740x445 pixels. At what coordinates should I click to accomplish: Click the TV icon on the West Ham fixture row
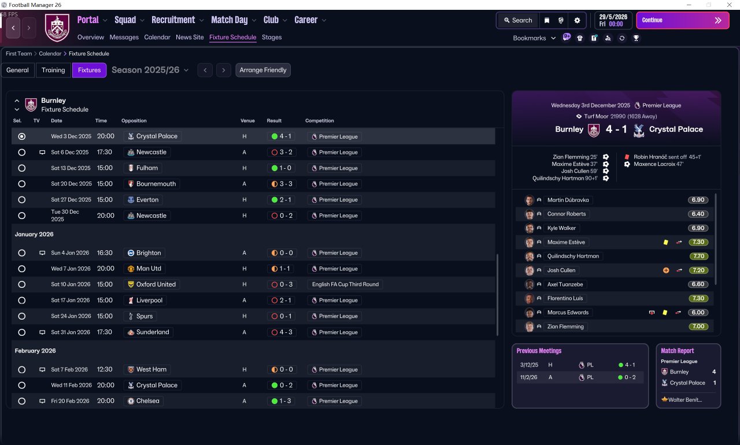(x=42, y=370)
